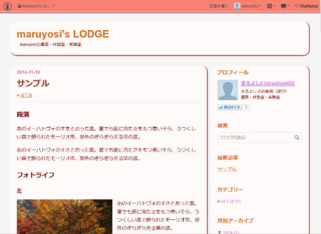Click the プロフィール sidebar heading
Viewport: 321px width, 234px height.
pyautogui.click(x=233, y=73)
